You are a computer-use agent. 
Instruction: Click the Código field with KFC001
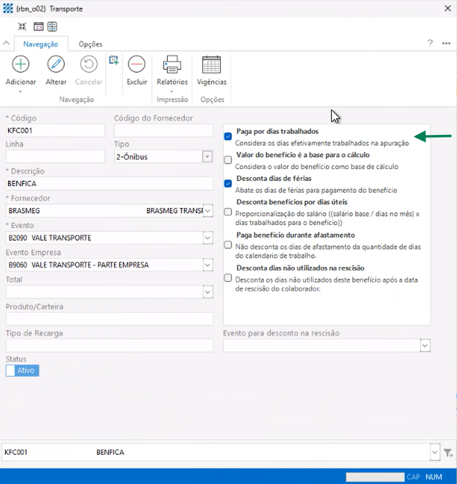point(55,131)
